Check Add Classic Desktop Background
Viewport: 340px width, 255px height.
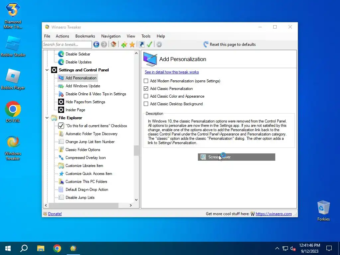[146, 104]
